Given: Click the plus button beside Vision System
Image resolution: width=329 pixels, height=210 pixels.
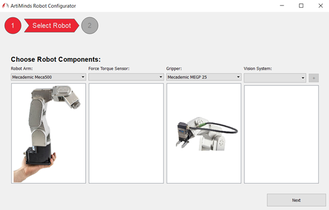Looking at the screenshot, I should tap(314, 78).
